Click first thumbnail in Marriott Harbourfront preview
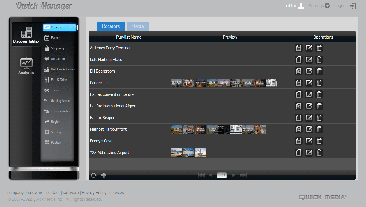 coord(176,129)
